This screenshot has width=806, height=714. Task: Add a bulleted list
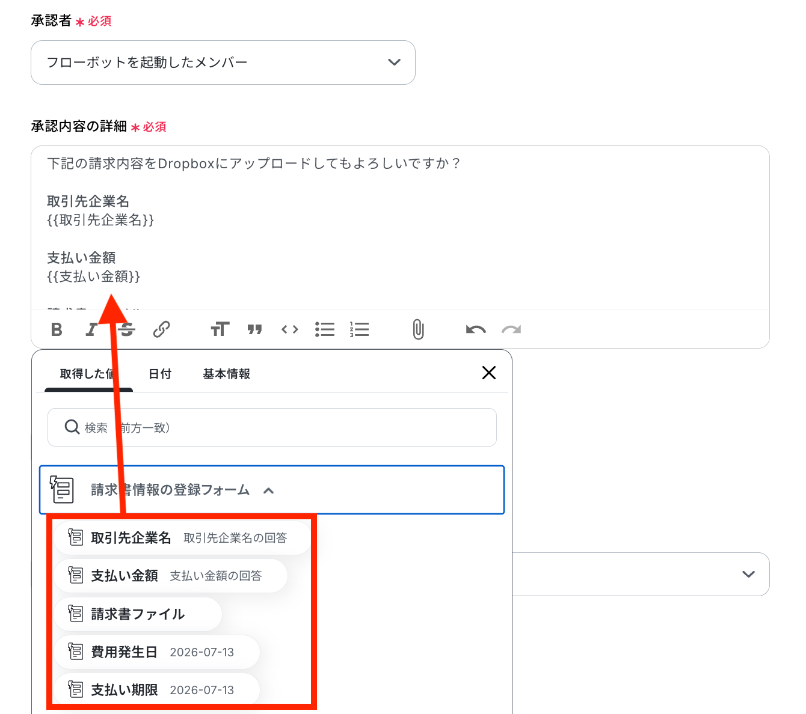325,329
